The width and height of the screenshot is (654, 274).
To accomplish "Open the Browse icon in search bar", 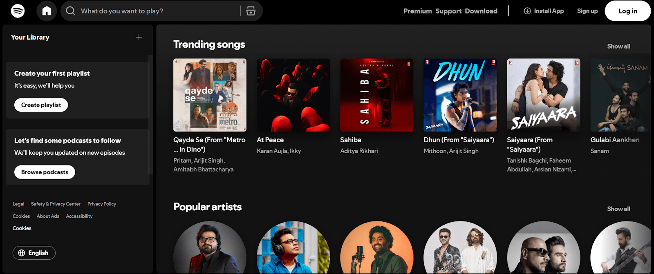I will [x=251, y=11].
